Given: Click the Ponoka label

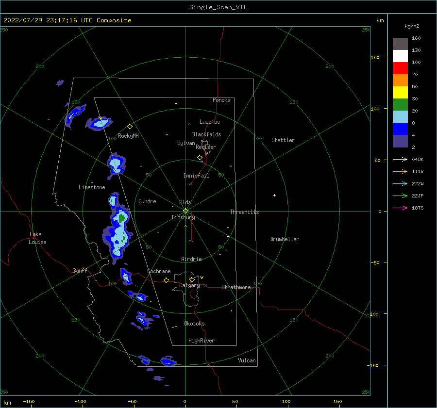Looking at the screenshot, I should point(221,100).
